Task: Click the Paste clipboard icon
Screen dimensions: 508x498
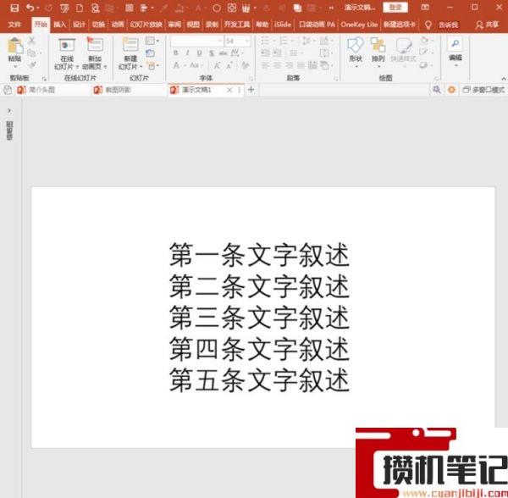Action: coord(15,46)
